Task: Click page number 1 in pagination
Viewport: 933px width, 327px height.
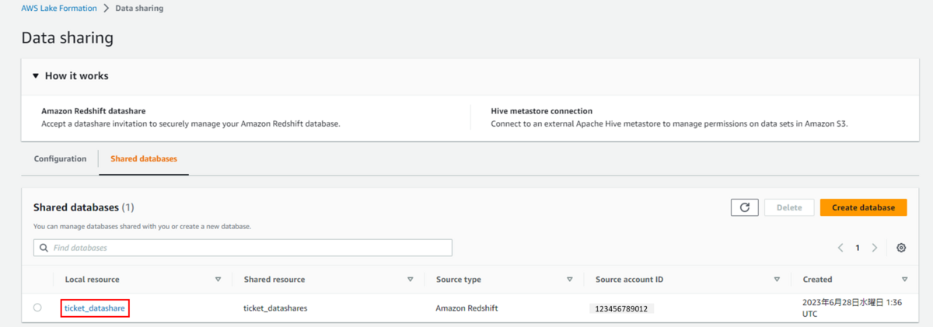Action: coord(858,248)
